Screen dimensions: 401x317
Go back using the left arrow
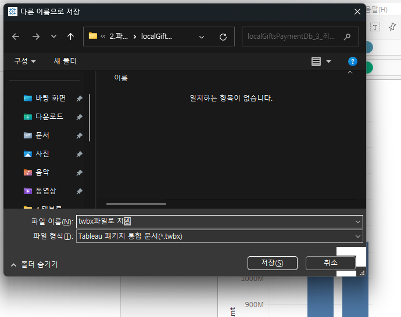[16, 37]
